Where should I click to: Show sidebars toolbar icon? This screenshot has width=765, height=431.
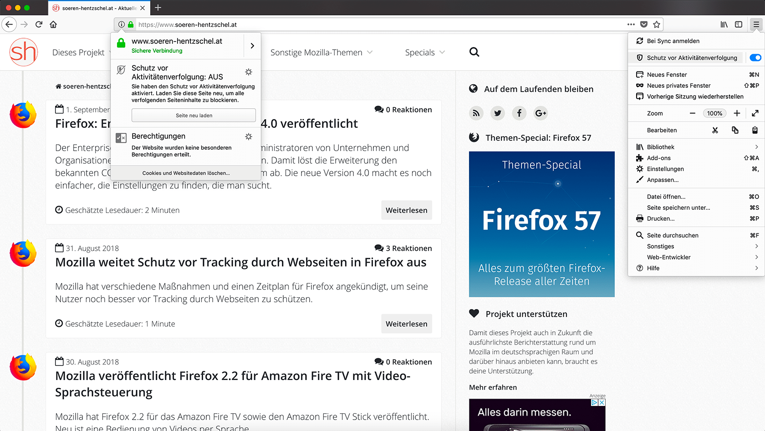coord(739,25)
